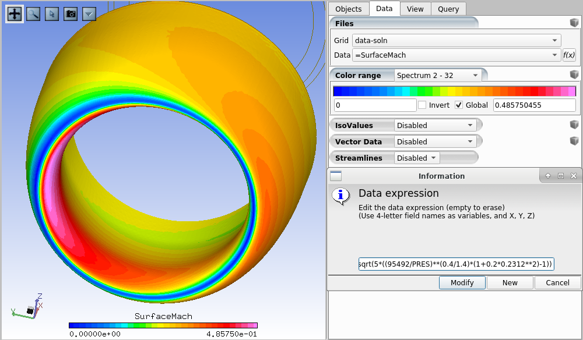Screen dimensions: 583x340
Task: Click the spectrum color bar
Action: (454, 91)
